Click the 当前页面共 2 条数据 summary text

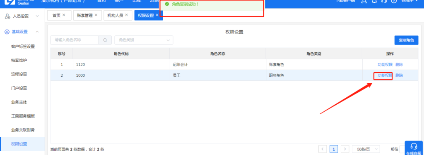(77, 149)
